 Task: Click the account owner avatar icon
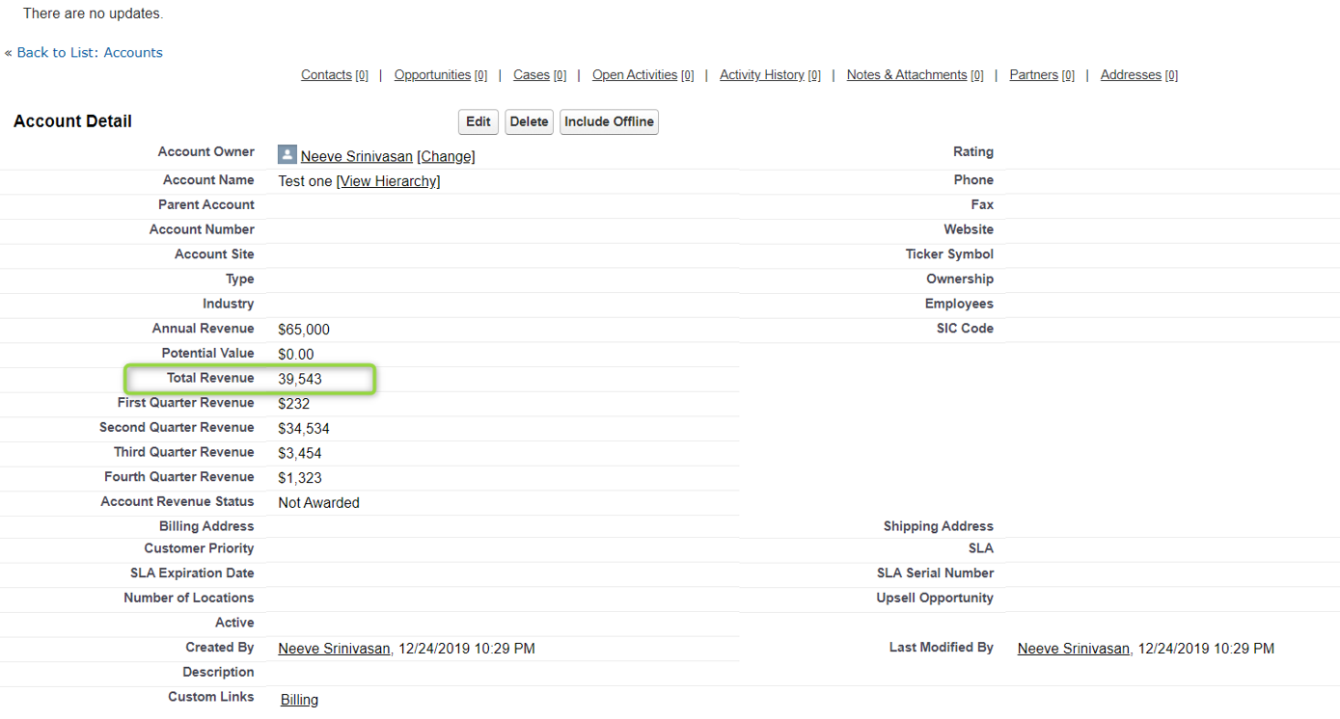point(287,154)
